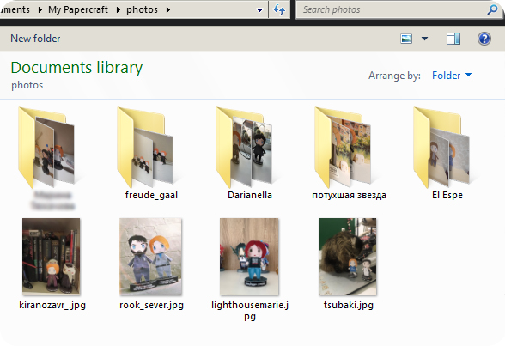Expand the arrow after photos breadcrumb
The height and width of the screenshot is (346, 505).
point(167,9)
